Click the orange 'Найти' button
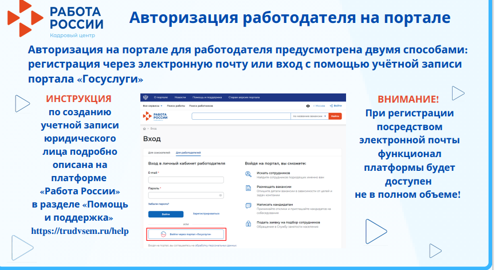 click(335, 116)
